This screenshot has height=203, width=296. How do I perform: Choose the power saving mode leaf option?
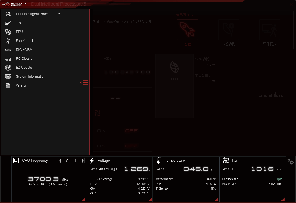coord(228,30)
